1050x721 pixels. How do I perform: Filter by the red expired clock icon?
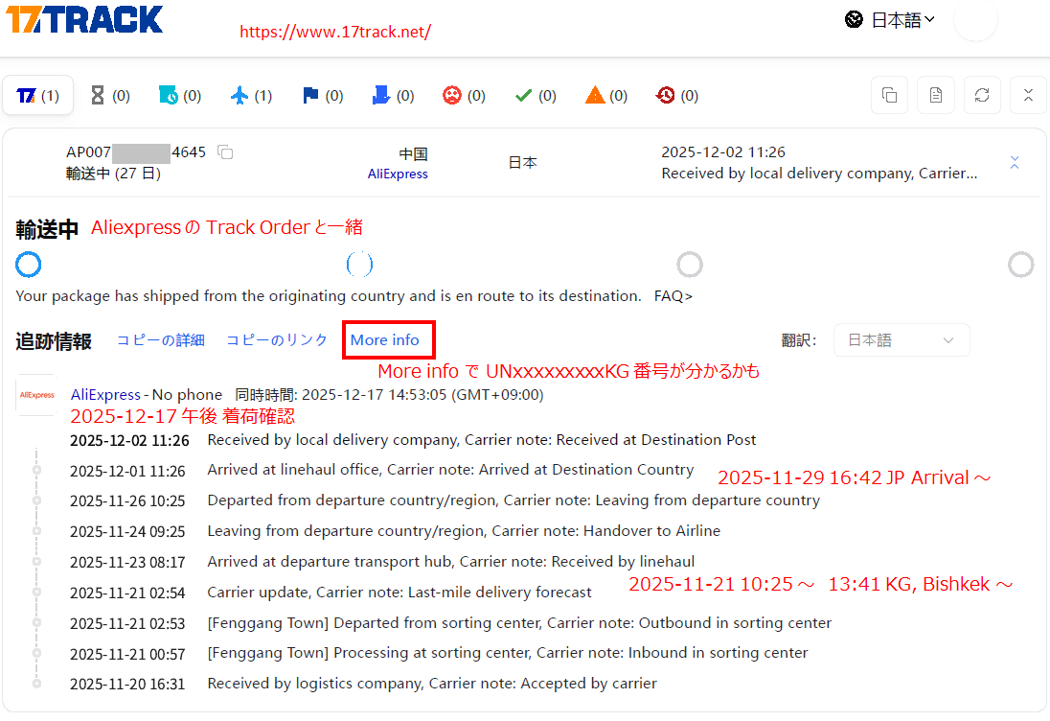click(x=677, y=96)
